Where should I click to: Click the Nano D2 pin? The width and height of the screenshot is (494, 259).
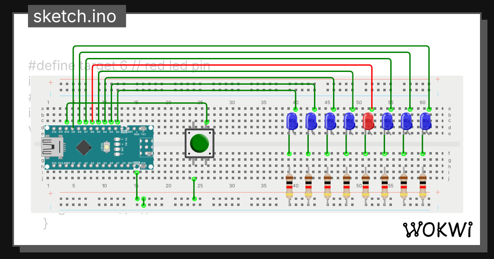[116, 129]
